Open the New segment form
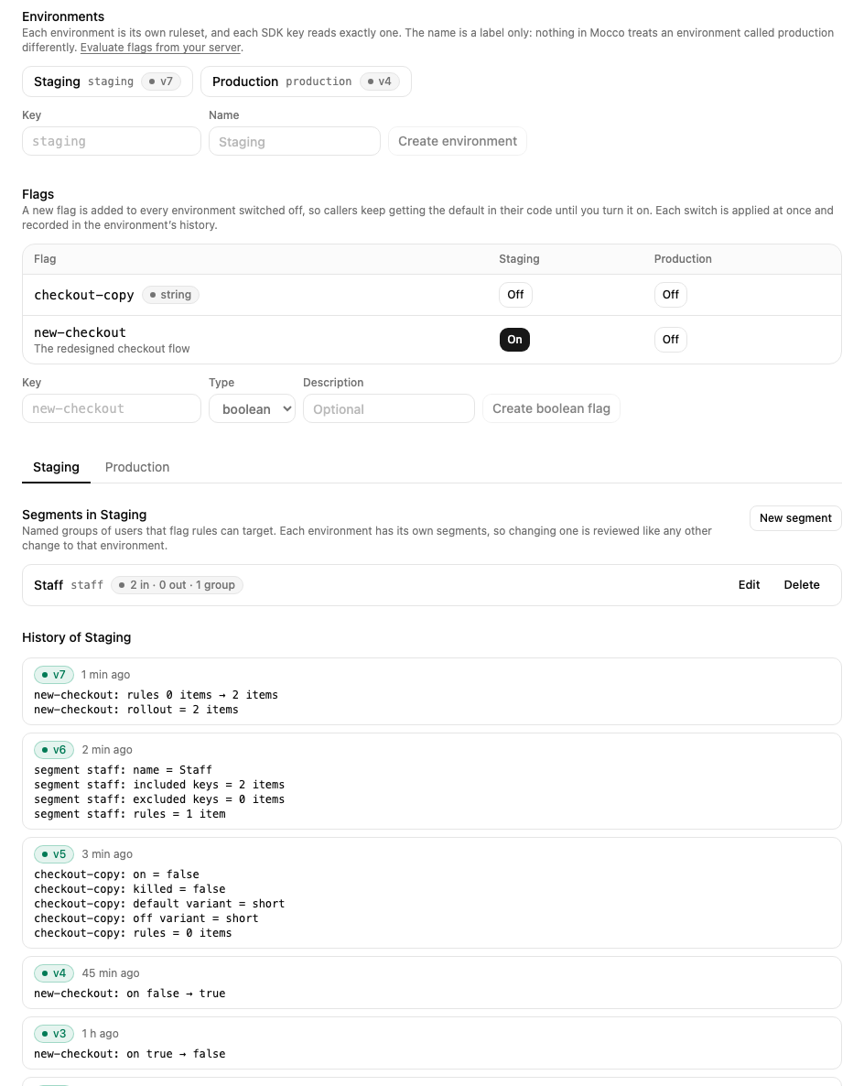864x1086 pixels. point(795,518)
